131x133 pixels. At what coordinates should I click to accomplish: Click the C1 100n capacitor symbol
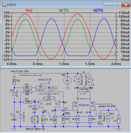point(14,116)
